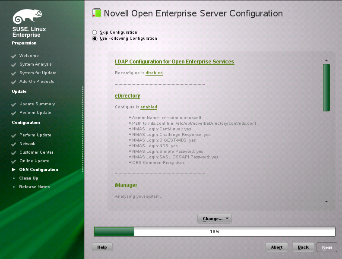This screenshot has width=342, height=259.
Task: Click the Update section heading
Action: [x=19, y=92]
